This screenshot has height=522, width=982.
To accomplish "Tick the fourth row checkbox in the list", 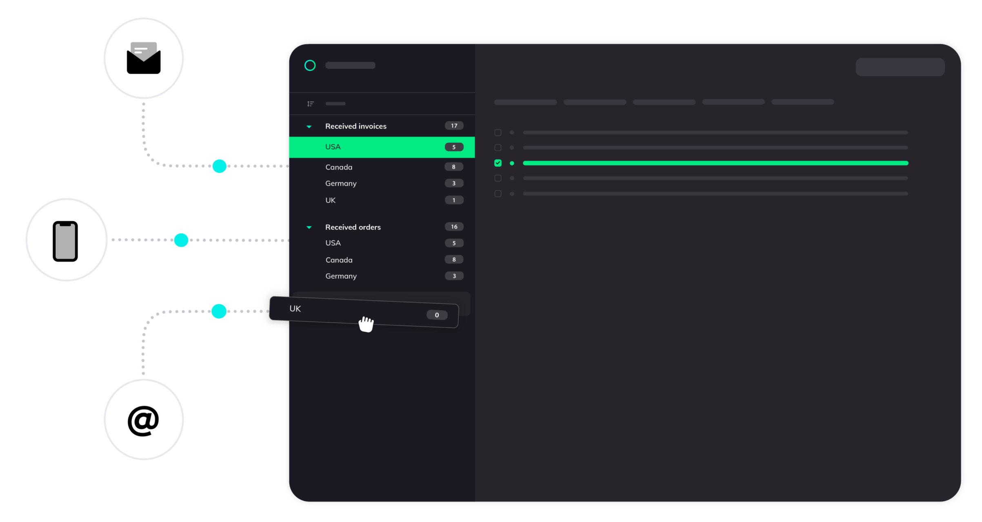I will pyautogui.click(x=498, y=178).
